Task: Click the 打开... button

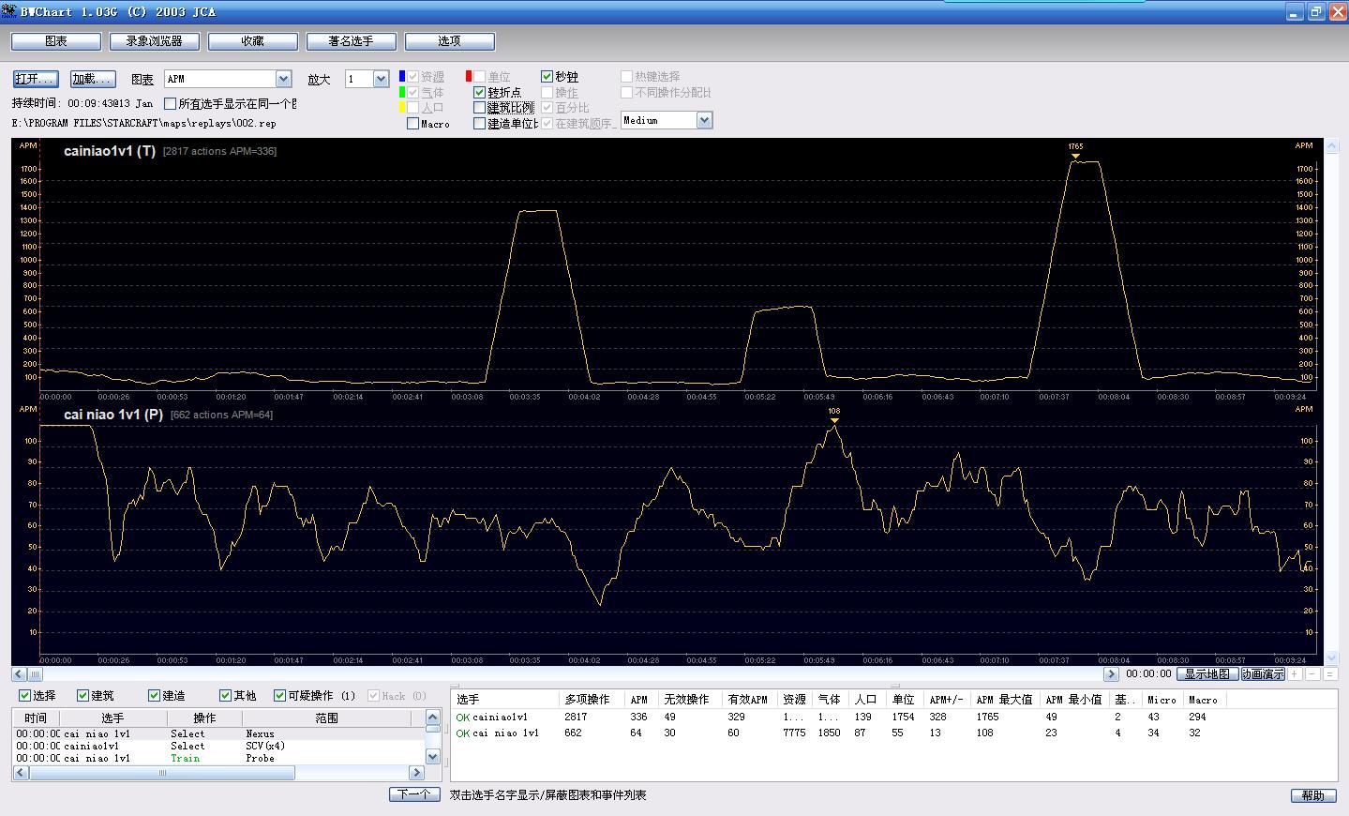Action: pyautogui.click(x=37, y=79)
